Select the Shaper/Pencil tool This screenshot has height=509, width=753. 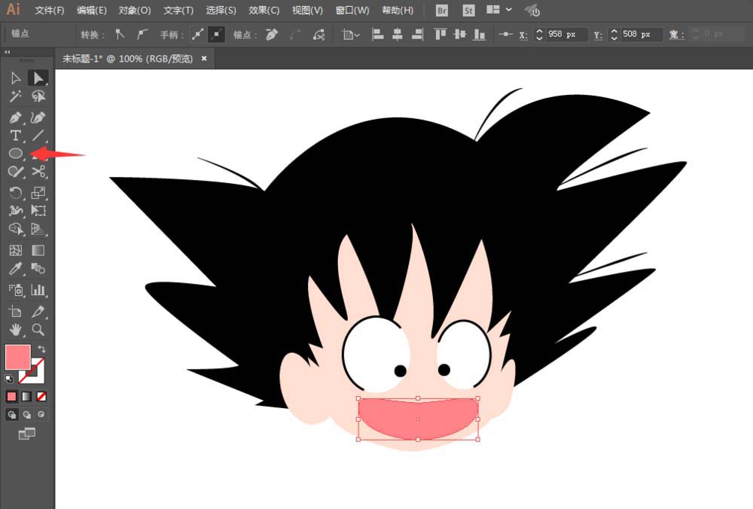coord(15,172)
